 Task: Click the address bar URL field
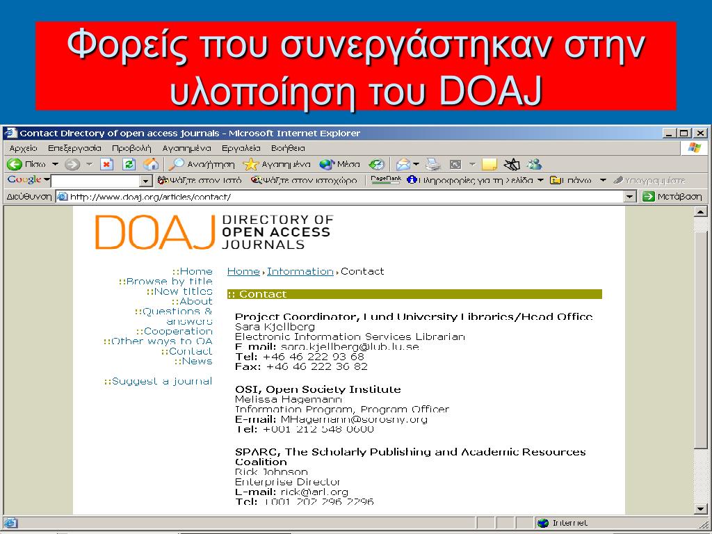(x=340, y=197)
